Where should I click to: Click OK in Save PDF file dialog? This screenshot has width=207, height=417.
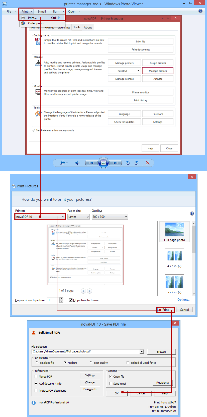point(117,393)
